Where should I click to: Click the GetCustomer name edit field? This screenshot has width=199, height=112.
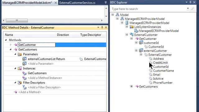click(x=37, y=45)
